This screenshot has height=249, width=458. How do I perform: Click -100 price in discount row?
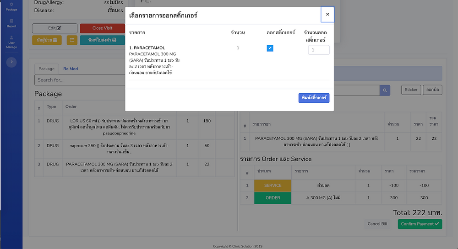pos(393,185)
